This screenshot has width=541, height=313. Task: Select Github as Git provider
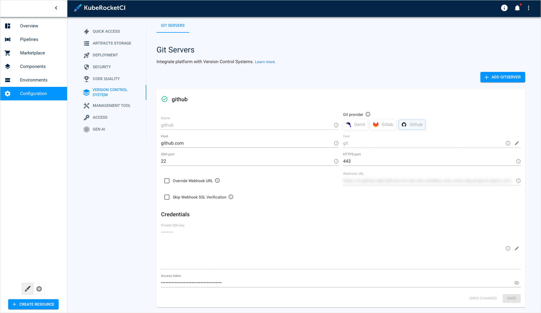[412, 125]
